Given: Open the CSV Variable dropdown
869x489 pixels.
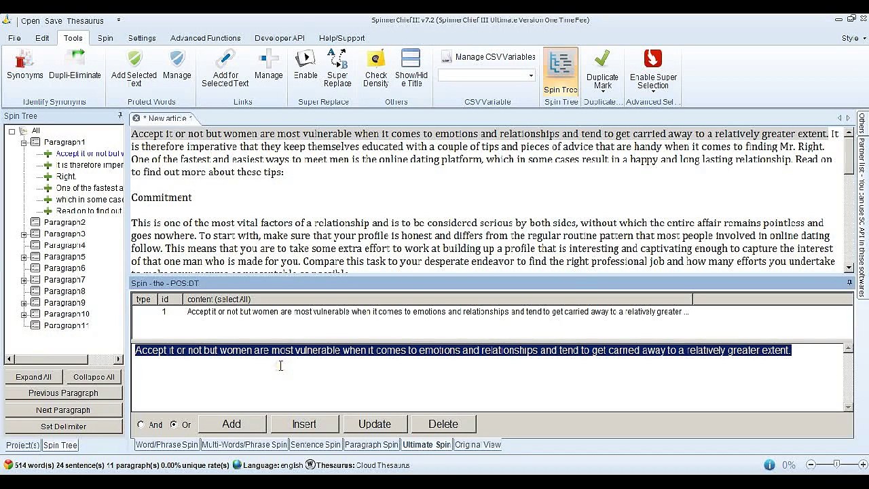Looking at the screenshot, I should 531,75.
